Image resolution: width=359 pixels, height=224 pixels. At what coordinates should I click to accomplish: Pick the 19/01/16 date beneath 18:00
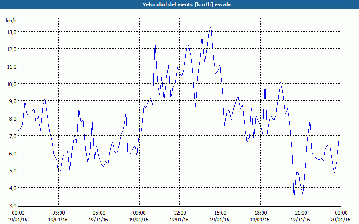[260, 220]
